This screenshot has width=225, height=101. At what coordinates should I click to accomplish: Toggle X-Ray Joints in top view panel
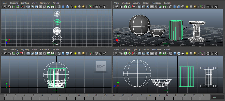click(x=104, y=7)
